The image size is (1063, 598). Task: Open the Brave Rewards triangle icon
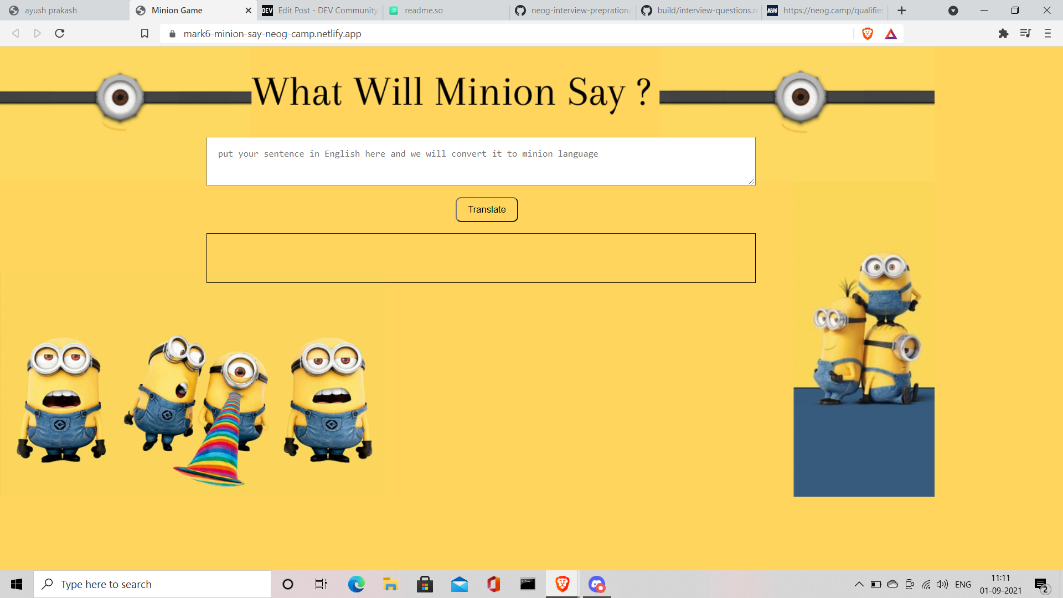click(890, 34)
